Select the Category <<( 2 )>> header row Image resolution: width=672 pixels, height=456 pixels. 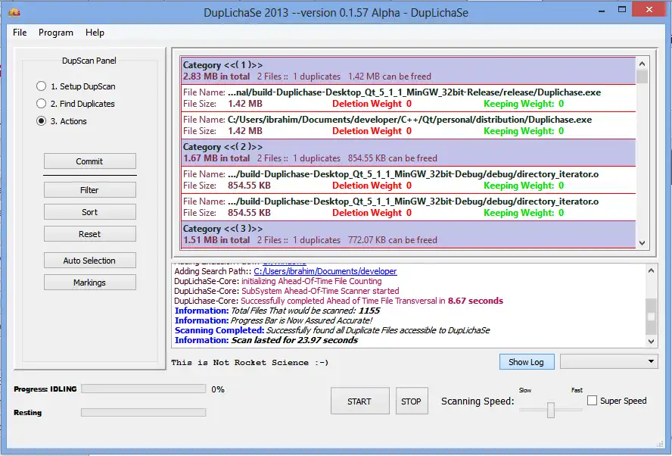408,153
